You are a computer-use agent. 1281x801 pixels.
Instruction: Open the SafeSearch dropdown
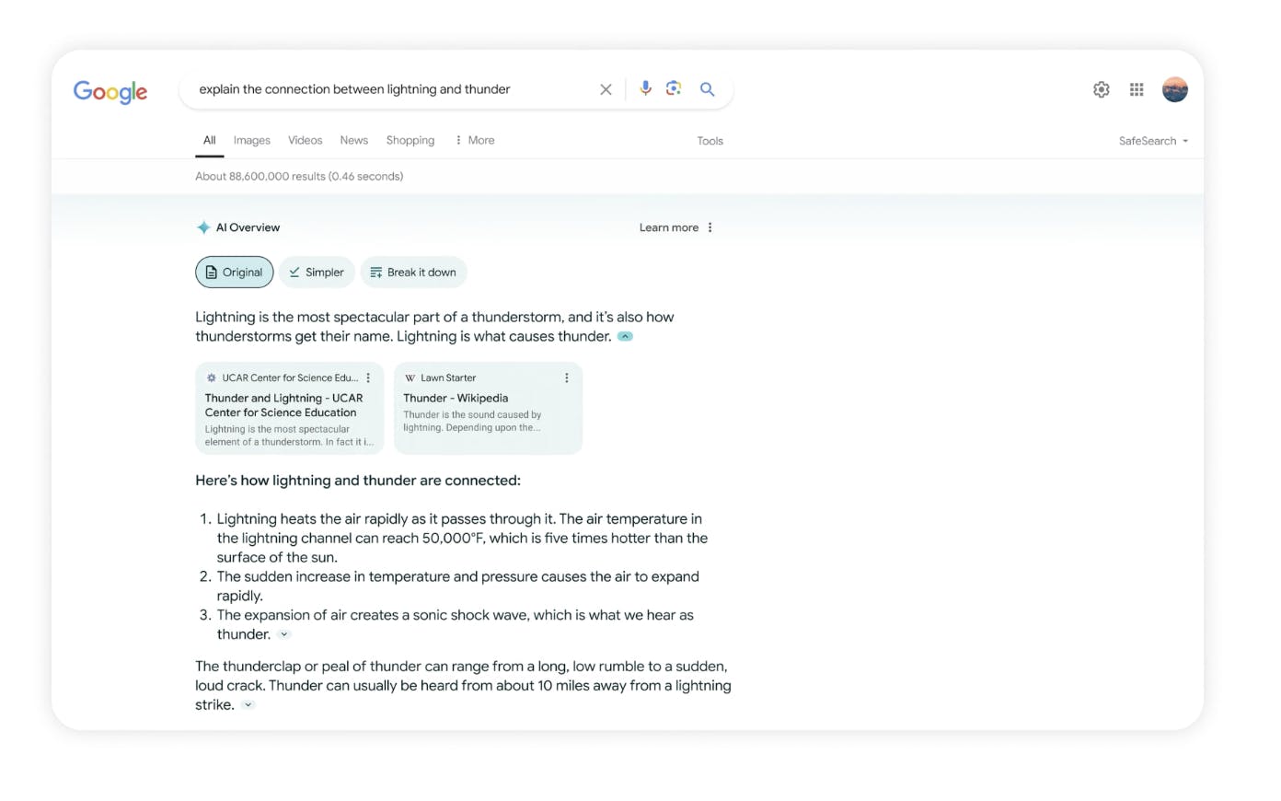click(1153, 141)
